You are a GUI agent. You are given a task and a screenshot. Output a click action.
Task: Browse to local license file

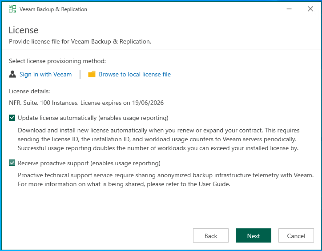[x=134, y=74]
